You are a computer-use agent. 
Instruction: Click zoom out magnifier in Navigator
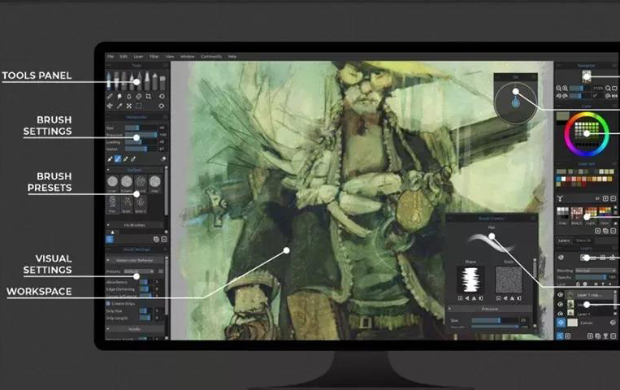[558, 89]
